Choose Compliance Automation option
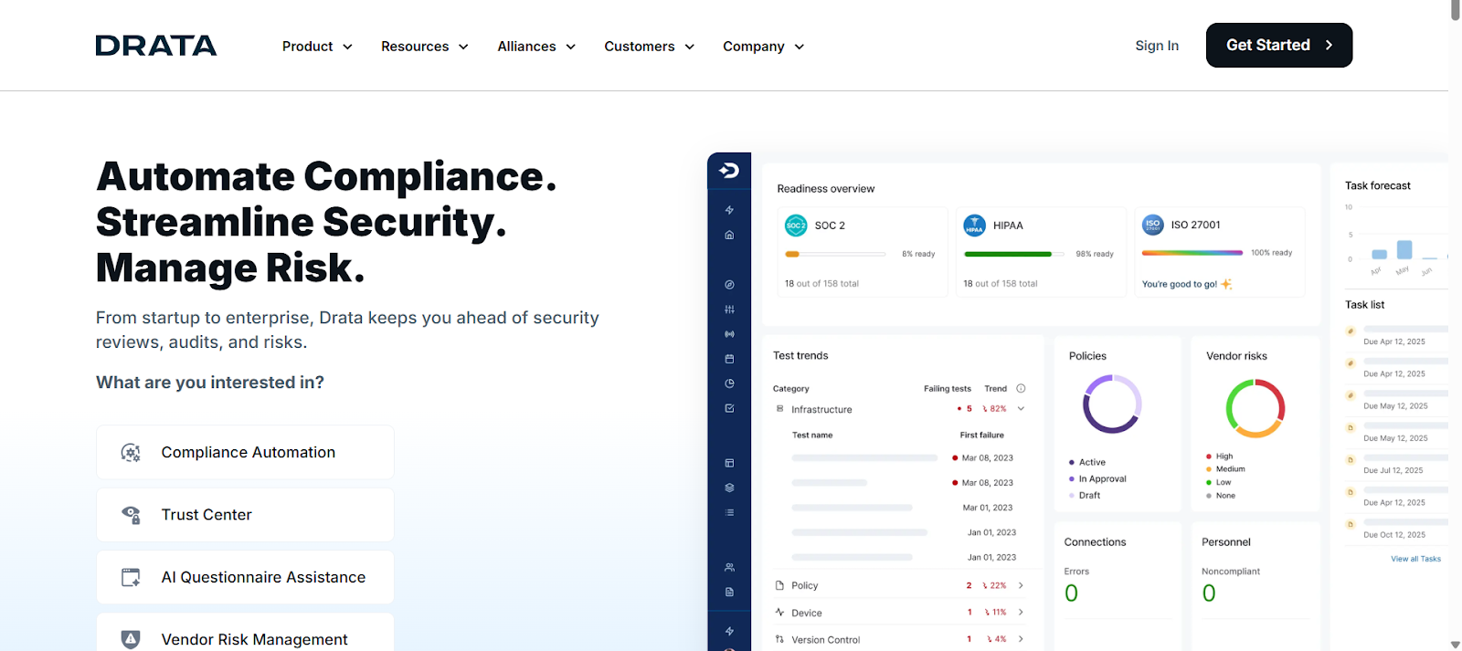 click(x=245, y=452)
